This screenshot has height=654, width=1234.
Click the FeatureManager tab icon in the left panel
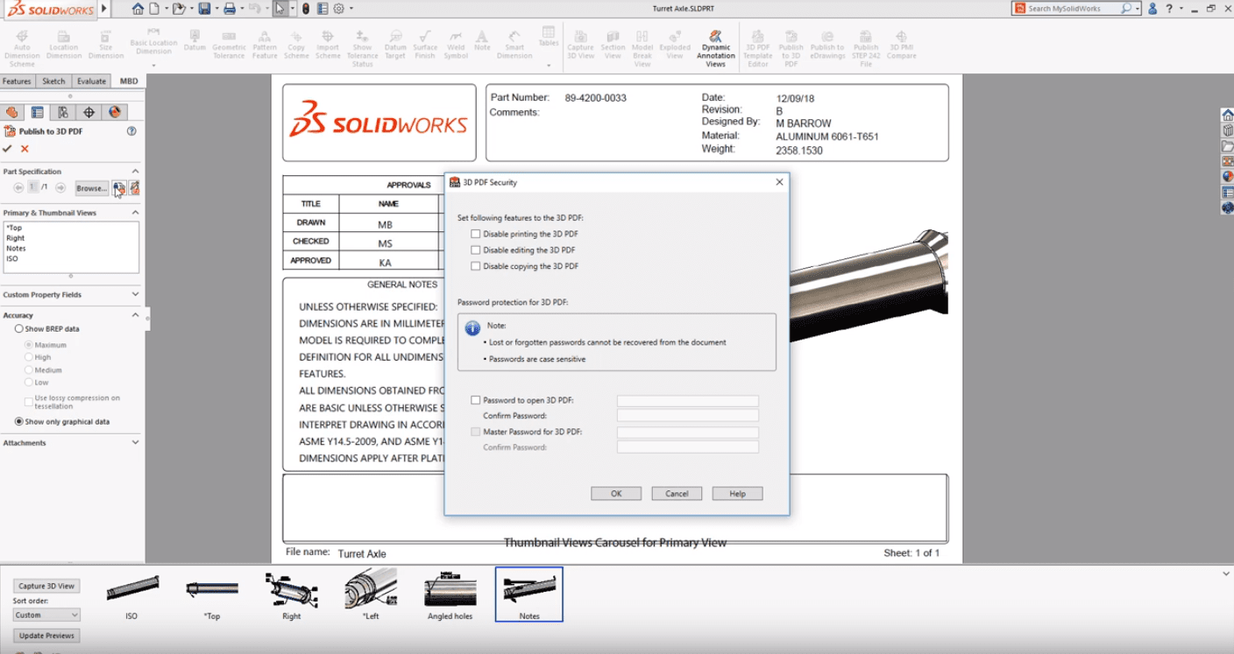pyautogui.click(x=11, y=112)
